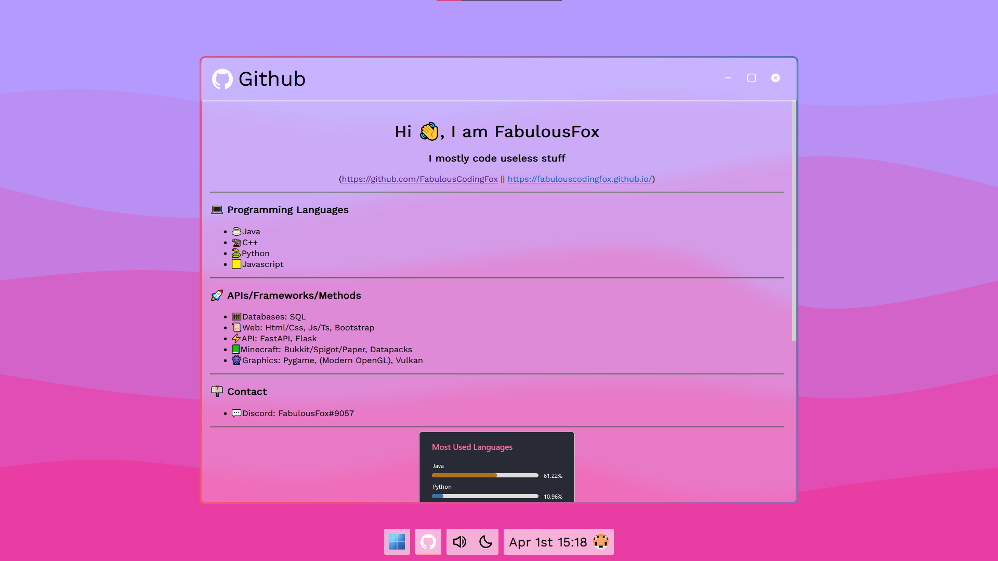Click the Github icon in the taskbar
This screenshot has height=561, width=998.
[428, 542]
